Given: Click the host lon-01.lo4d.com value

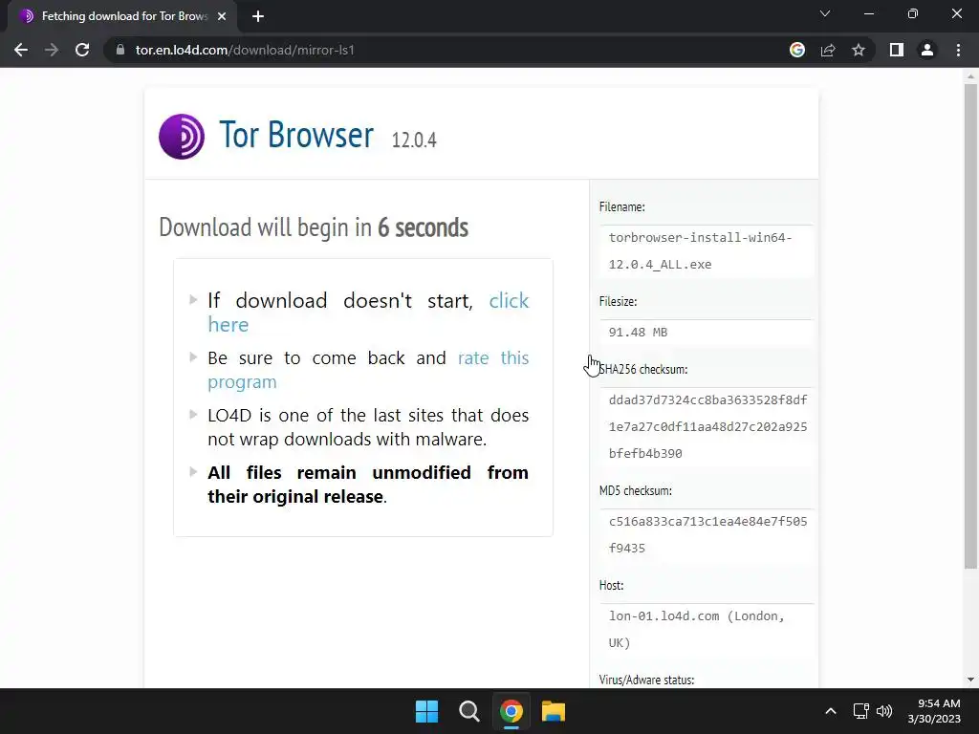Looking at the screenshot, I should click(x=697, y=629).
